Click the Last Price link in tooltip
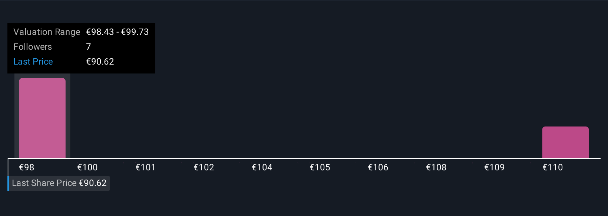Image resolution: width=608 pixels, height=216 pixels. coord(33,62)
